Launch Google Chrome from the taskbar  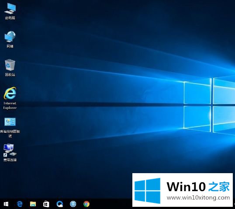tap(86, 204)
